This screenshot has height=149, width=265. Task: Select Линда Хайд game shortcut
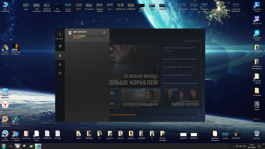(16, 49)
